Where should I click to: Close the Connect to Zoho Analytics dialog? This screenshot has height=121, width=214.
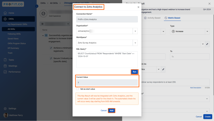click(138, 7)
